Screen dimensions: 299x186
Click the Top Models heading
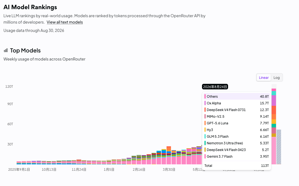25,51
